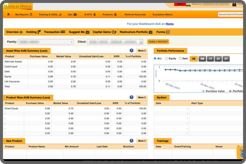Screen dimensions: 246x164
Task: Open the My Reports menu
Action: [x=24, y=14]
